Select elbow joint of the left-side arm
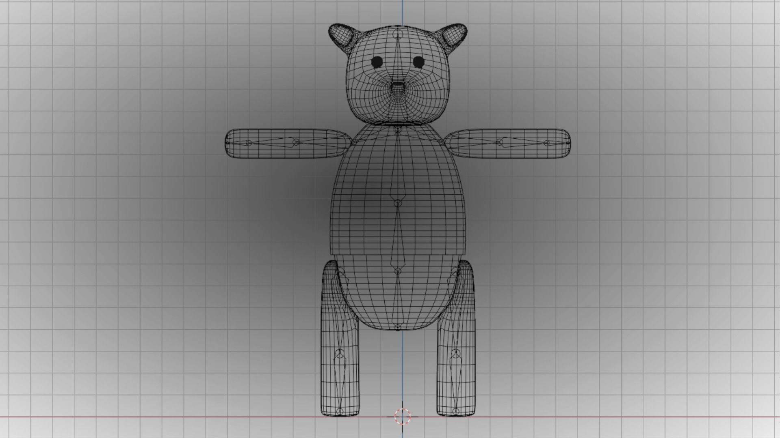Viewport: 780px width, 438px height. click(296, 142)
